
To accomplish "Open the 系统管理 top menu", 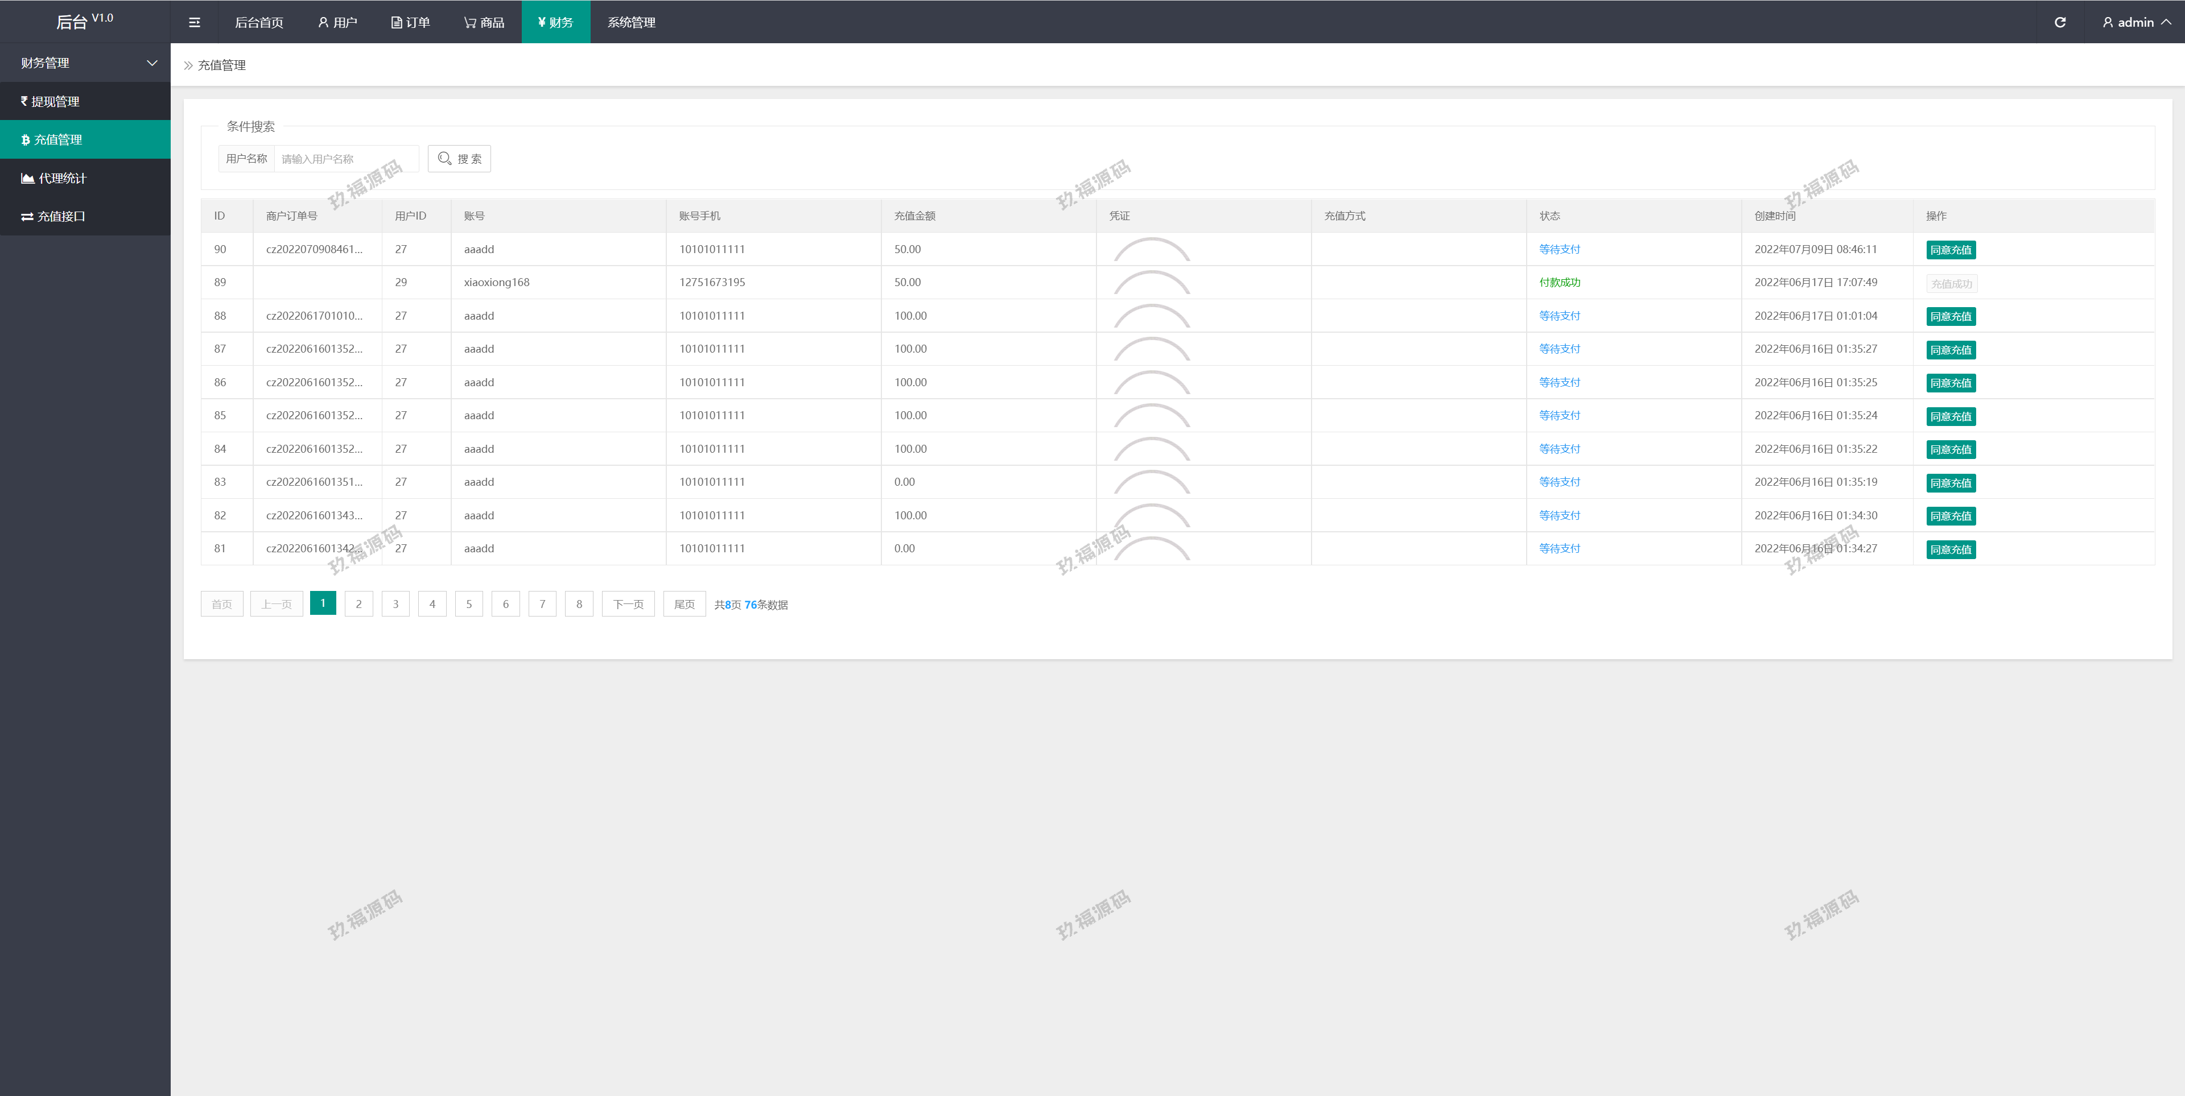I will coord(631,23).
